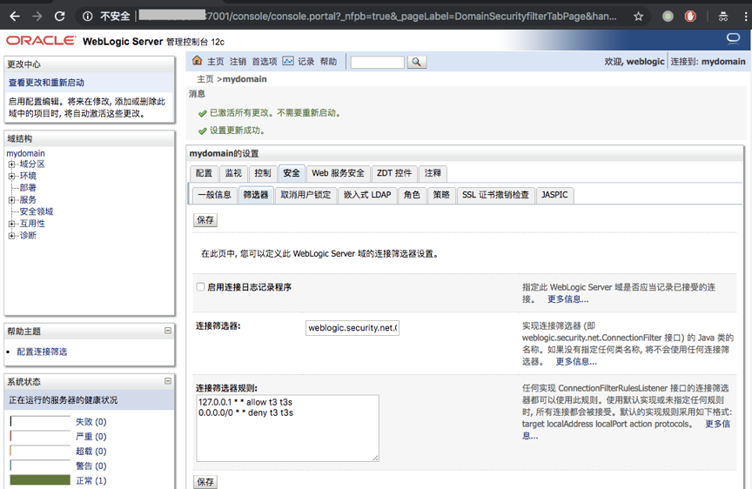Click the 主页 breadcrumb link

tap(205, 79)
